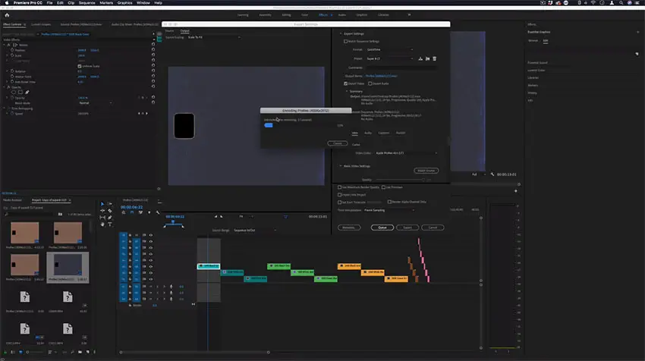Select the Type tool
Image resolution: width=645 pixels, height=361 pixels.
coord(110,224)
